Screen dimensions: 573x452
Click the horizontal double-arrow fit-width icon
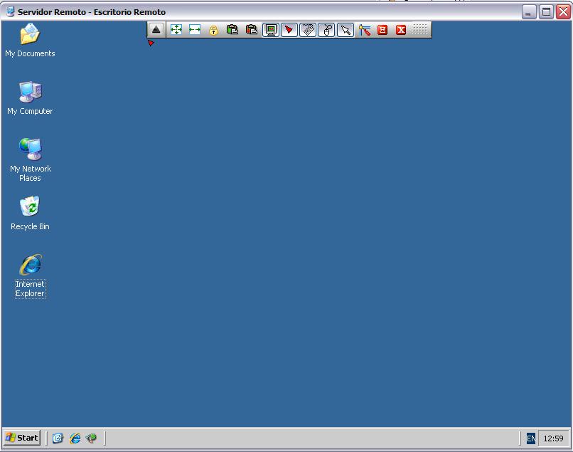click(195, 30)
